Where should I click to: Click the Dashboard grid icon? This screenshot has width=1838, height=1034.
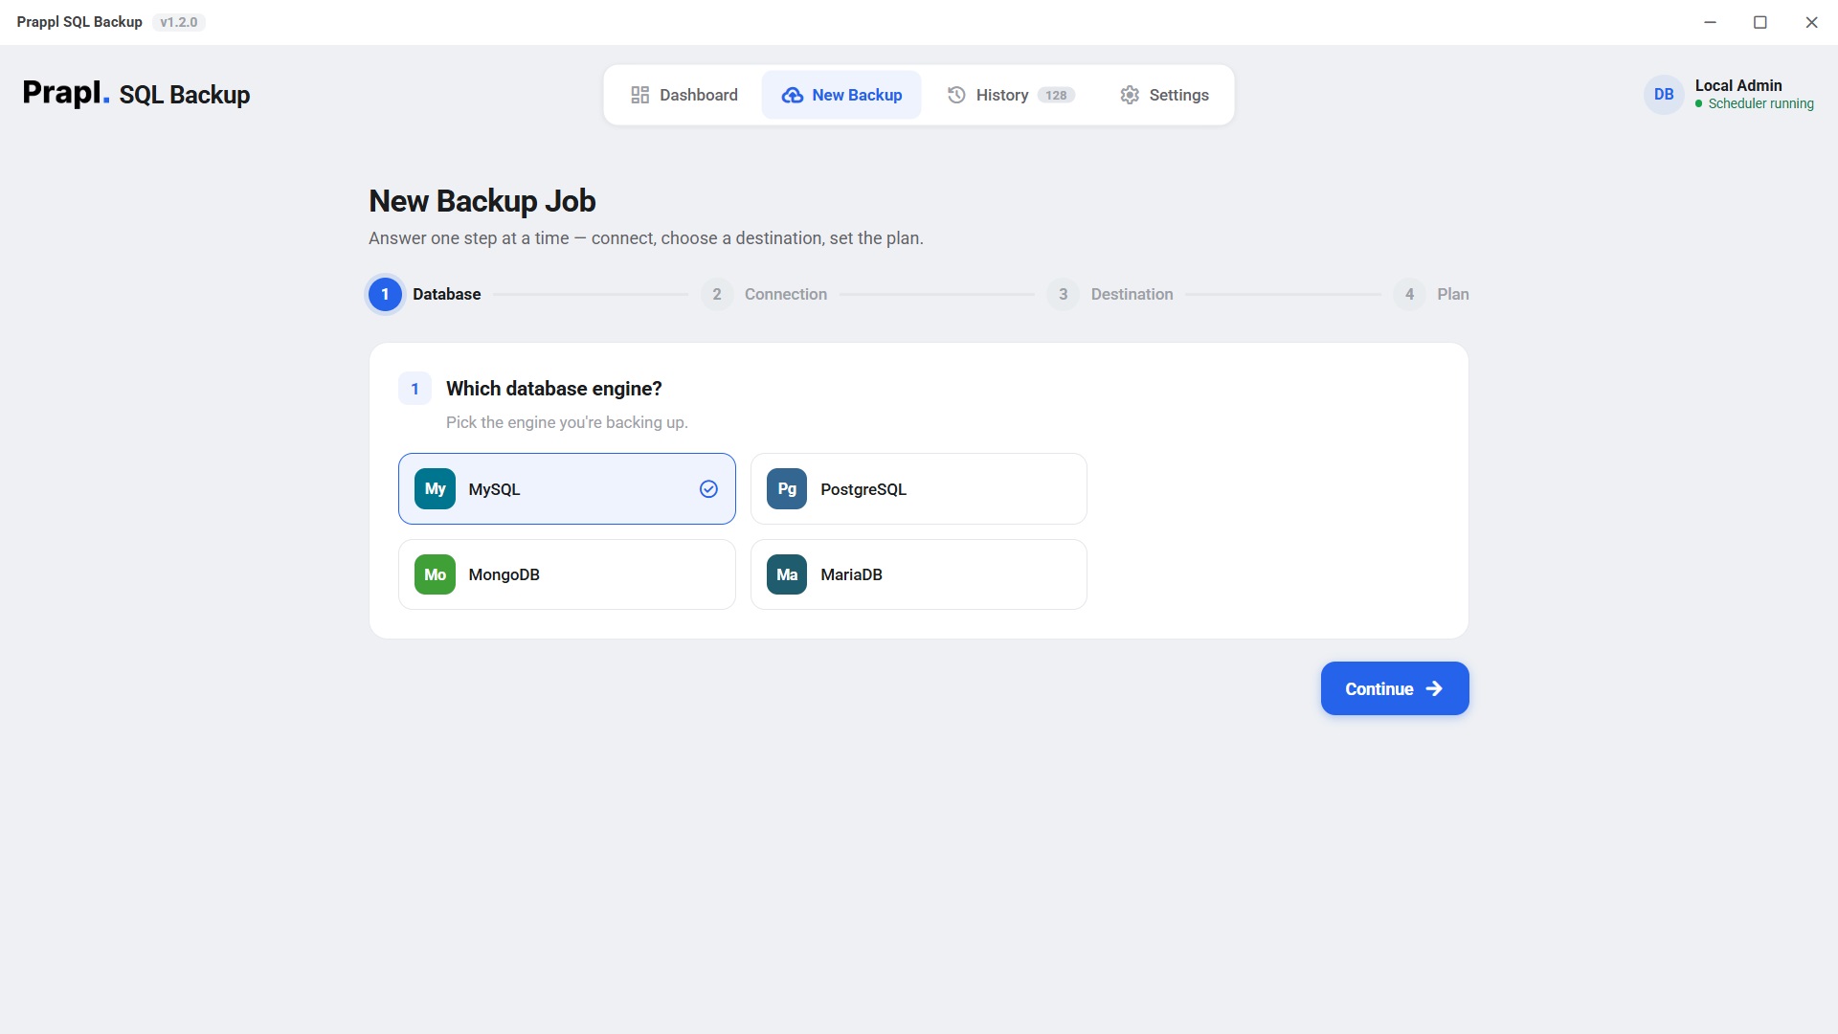[x=640, y=95]
